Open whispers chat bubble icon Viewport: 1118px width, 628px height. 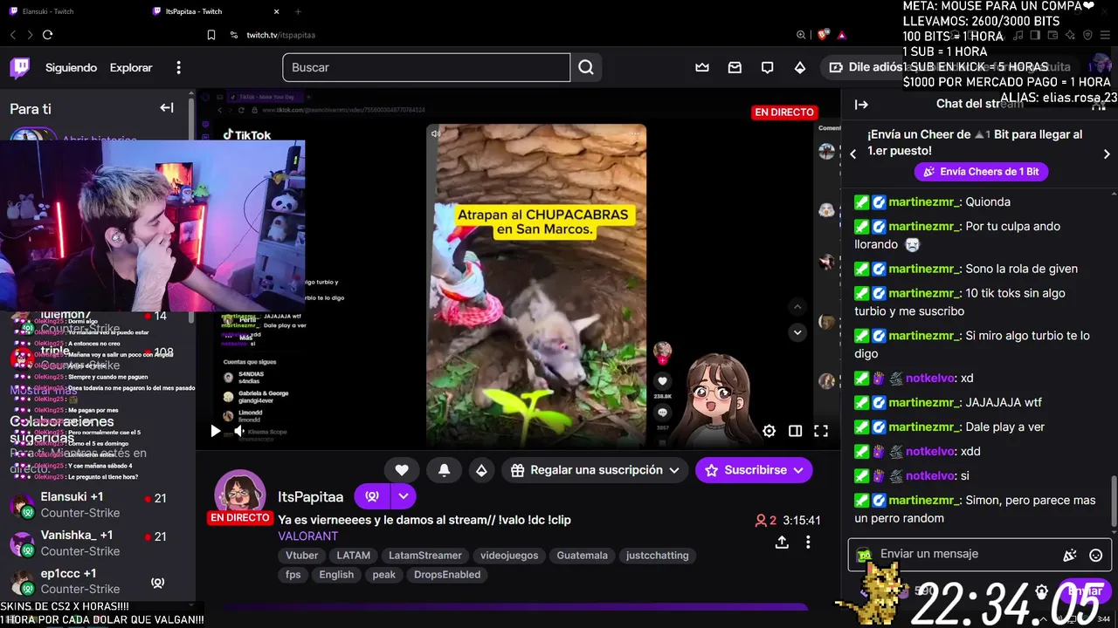(x=767, y=67)
